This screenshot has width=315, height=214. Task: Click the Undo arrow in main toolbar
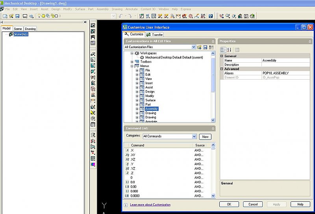(121, 16)
